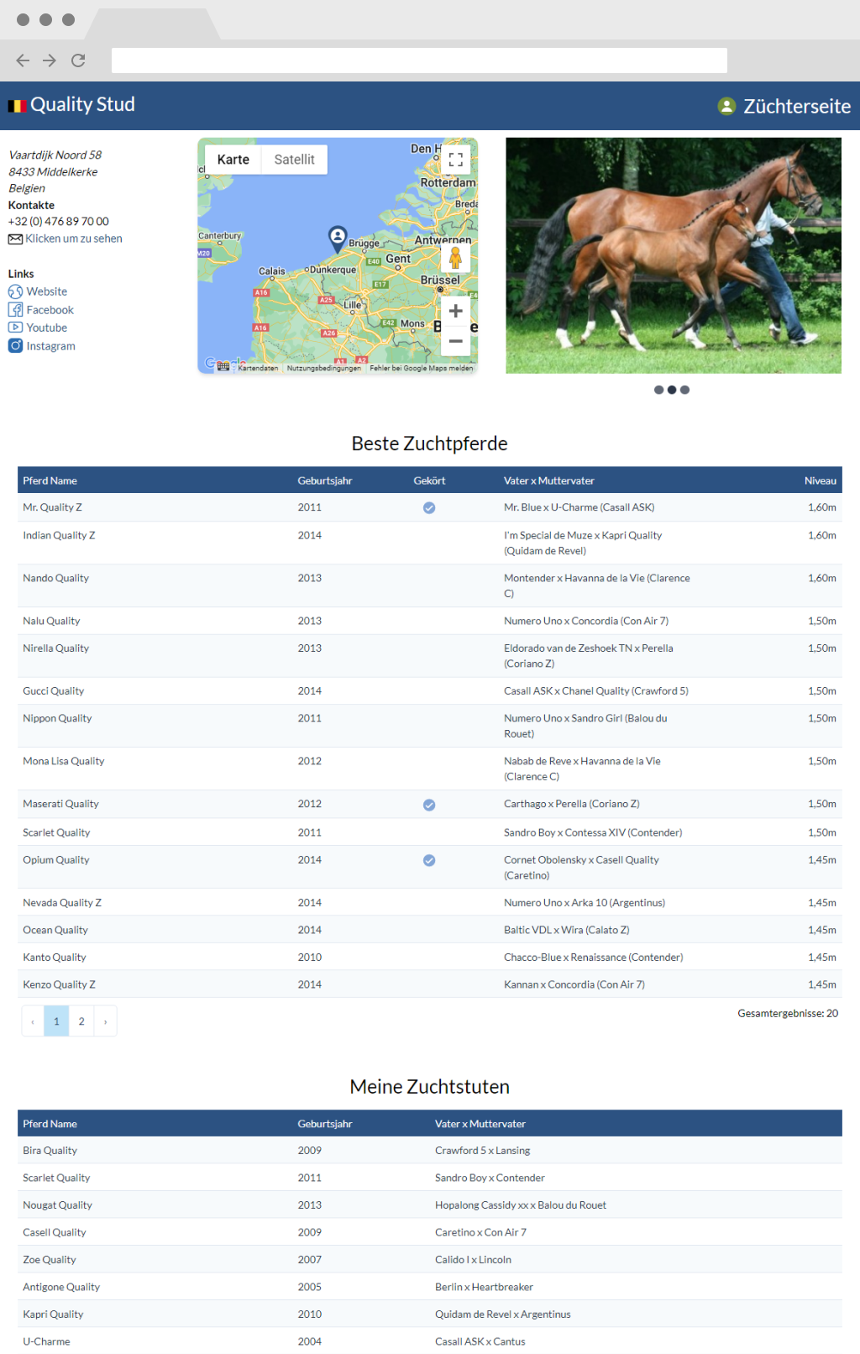Open horse Nando Quality
Screen dimensions: 860x1354
point(55,578)
